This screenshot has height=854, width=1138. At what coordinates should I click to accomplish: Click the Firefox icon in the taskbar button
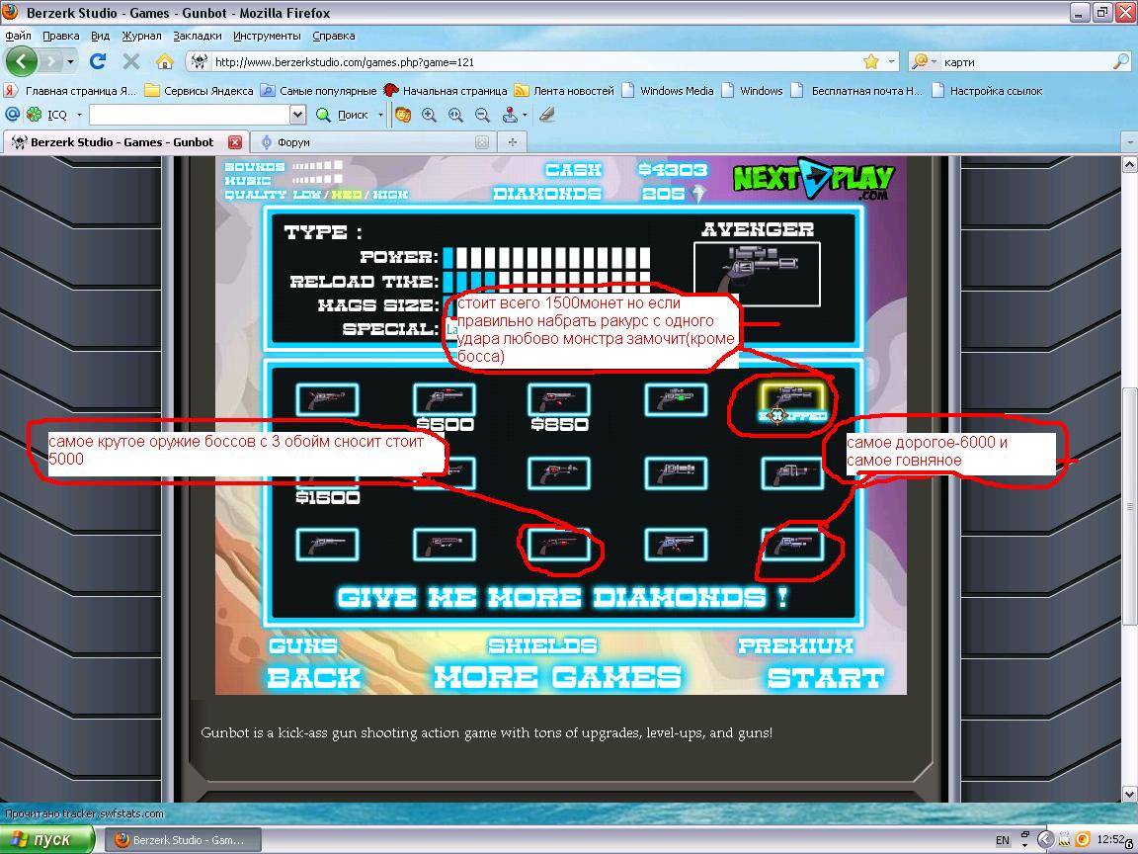(x=122, y=839)
